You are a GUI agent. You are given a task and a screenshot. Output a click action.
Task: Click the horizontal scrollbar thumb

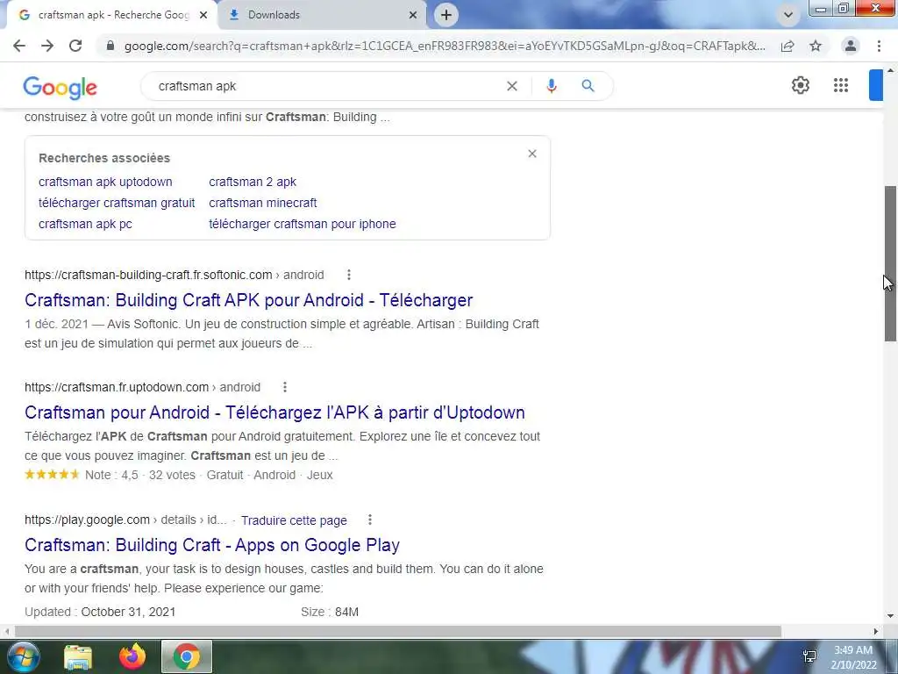point(397,632)
